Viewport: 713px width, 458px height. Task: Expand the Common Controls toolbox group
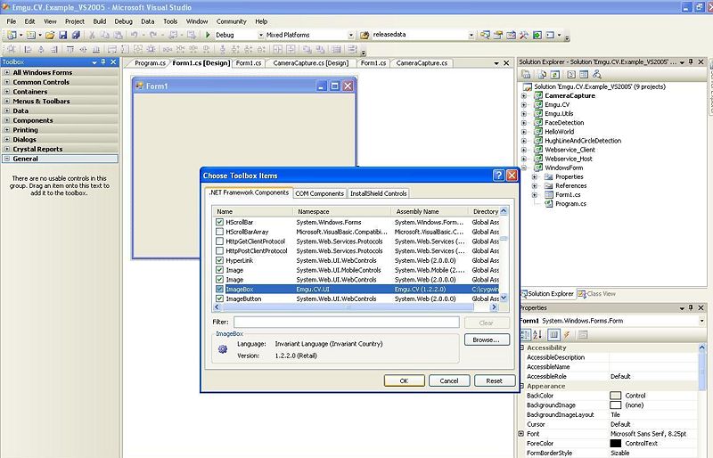7,82
